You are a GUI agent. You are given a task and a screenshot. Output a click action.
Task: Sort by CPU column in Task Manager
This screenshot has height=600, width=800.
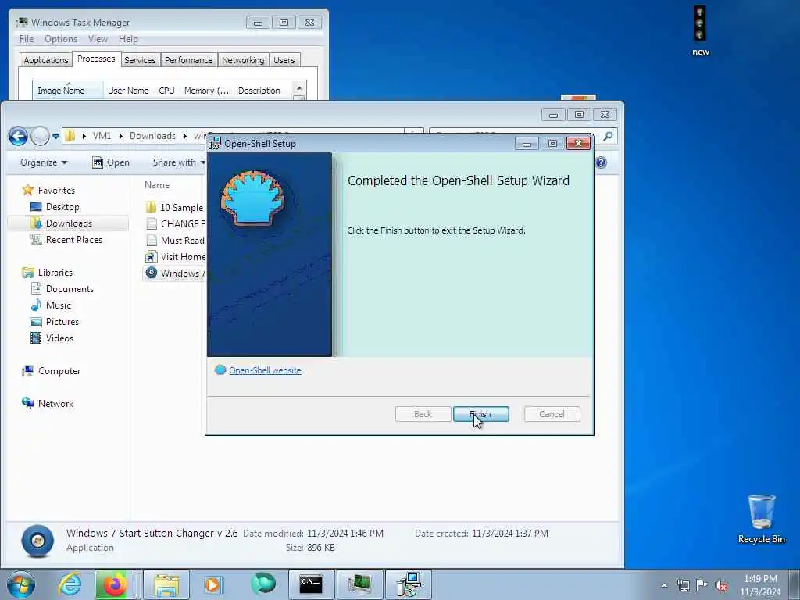click(x=166, y=91)
